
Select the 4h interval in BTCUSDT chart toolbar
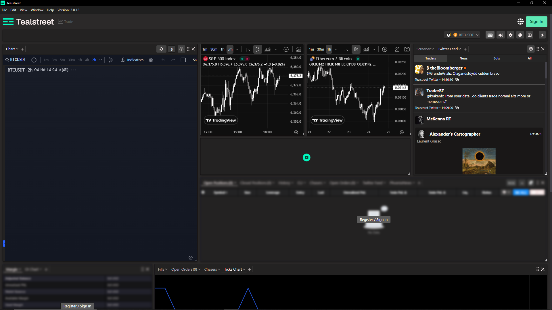pos(87,60)
